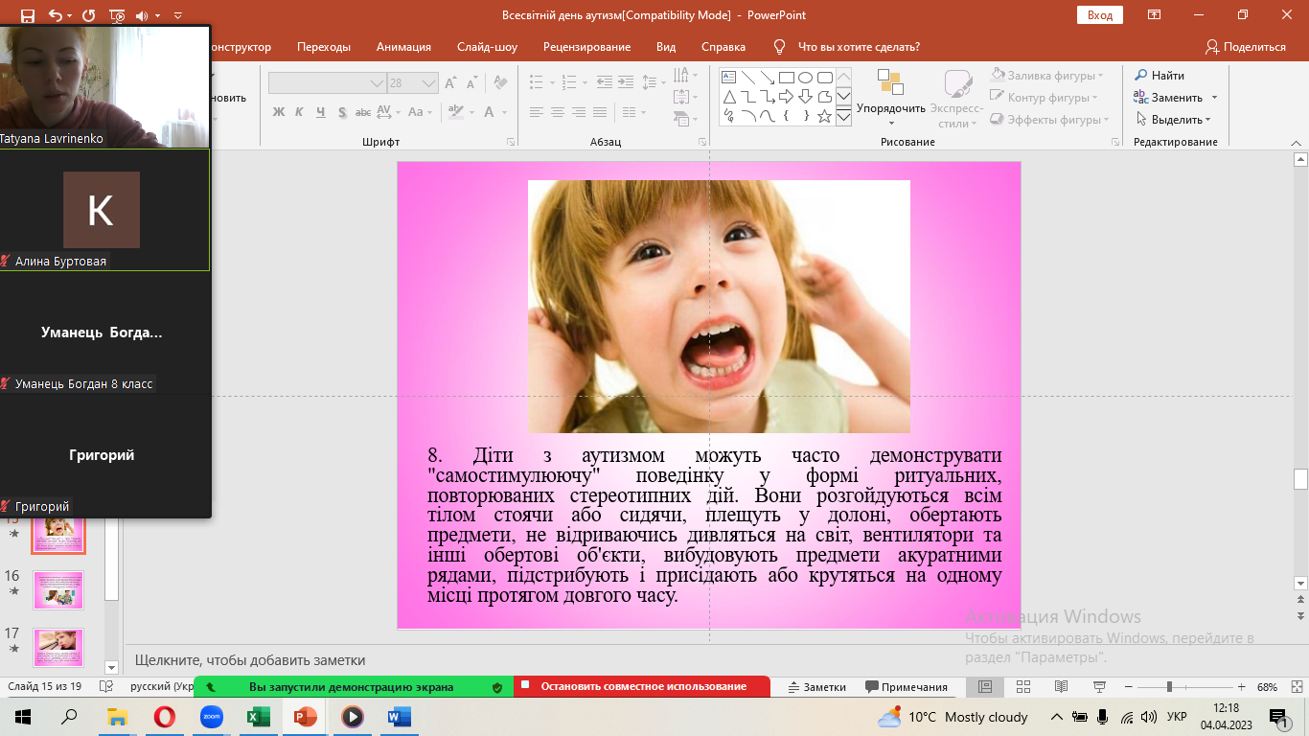Select the Triangle shape in shapes gallery
Screen dimensions: 1309x736
pos(728,97)
